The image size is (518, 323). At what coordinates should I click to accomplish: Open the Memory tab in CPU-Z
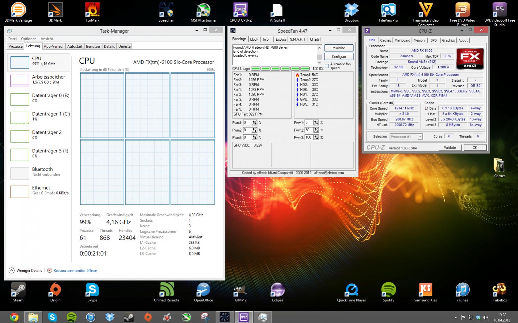click(420, 40)
